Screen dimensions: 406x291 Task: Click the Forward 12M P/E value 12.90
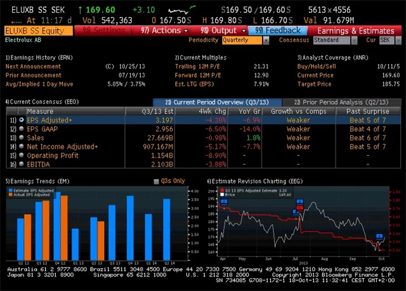coord(261,75)
